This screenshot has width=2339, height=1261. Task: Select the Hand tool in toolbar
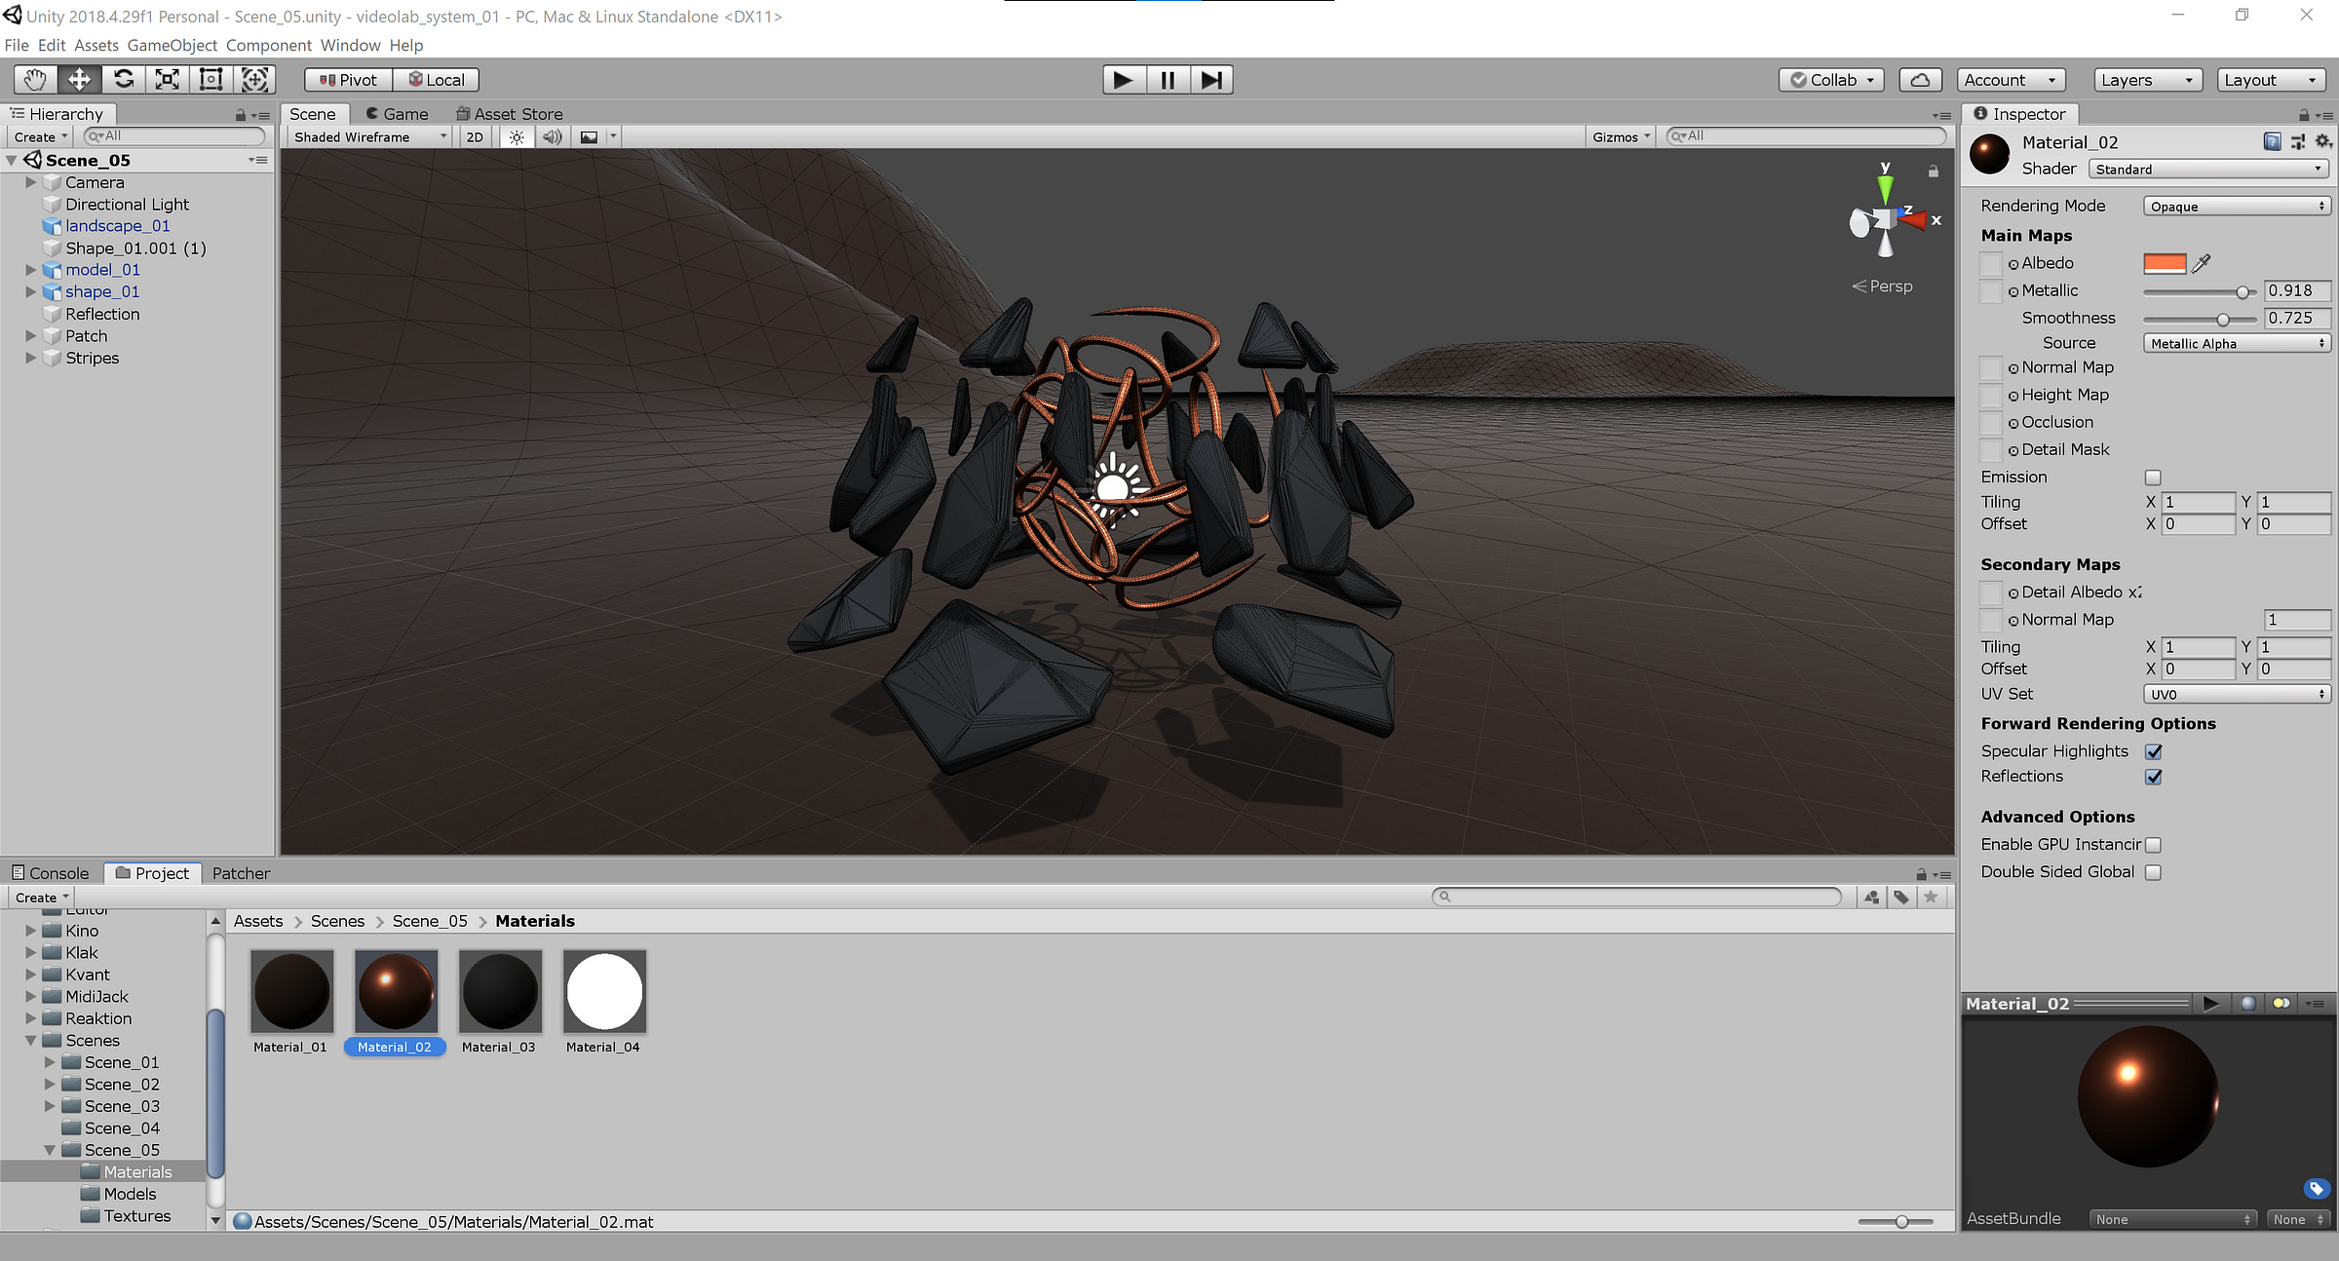pyautogui.click(x=35, y=80)
